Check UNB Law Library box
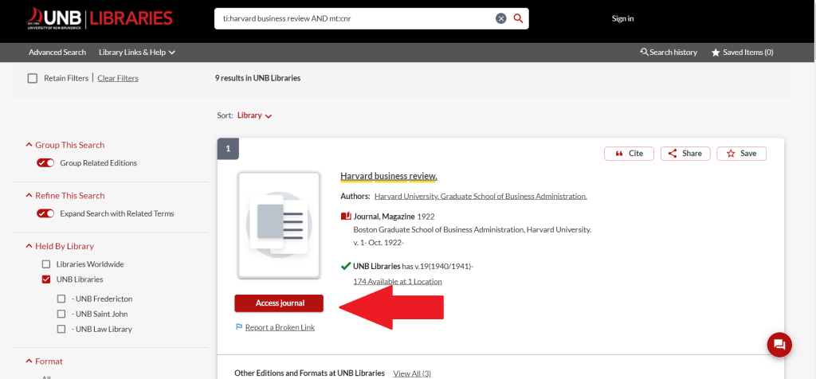Image resolution: width=816 pixels, height=379 pixels. [61, 329]
